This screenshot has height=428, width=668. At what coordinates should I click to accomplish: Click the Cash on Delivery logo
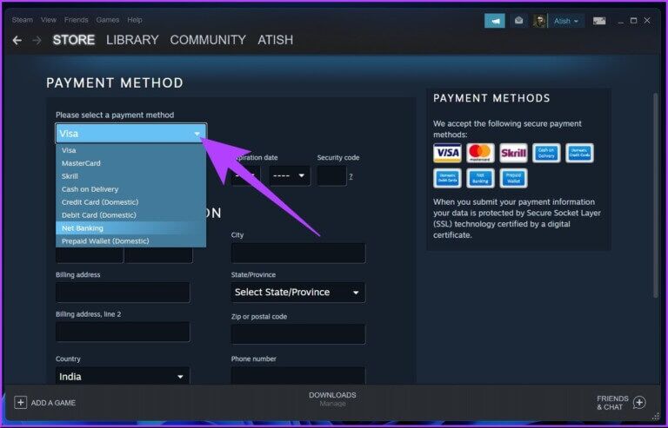coord(546,153)
